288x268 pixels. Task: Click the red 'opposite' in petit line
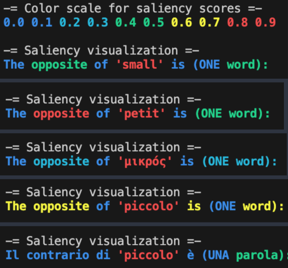pyautogui.click(x=61, y=114)
